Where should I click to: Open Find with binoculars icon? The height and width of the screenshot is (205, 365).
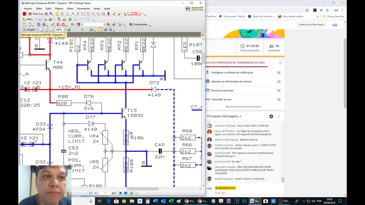pyautogui.click(x=72, y=24)
